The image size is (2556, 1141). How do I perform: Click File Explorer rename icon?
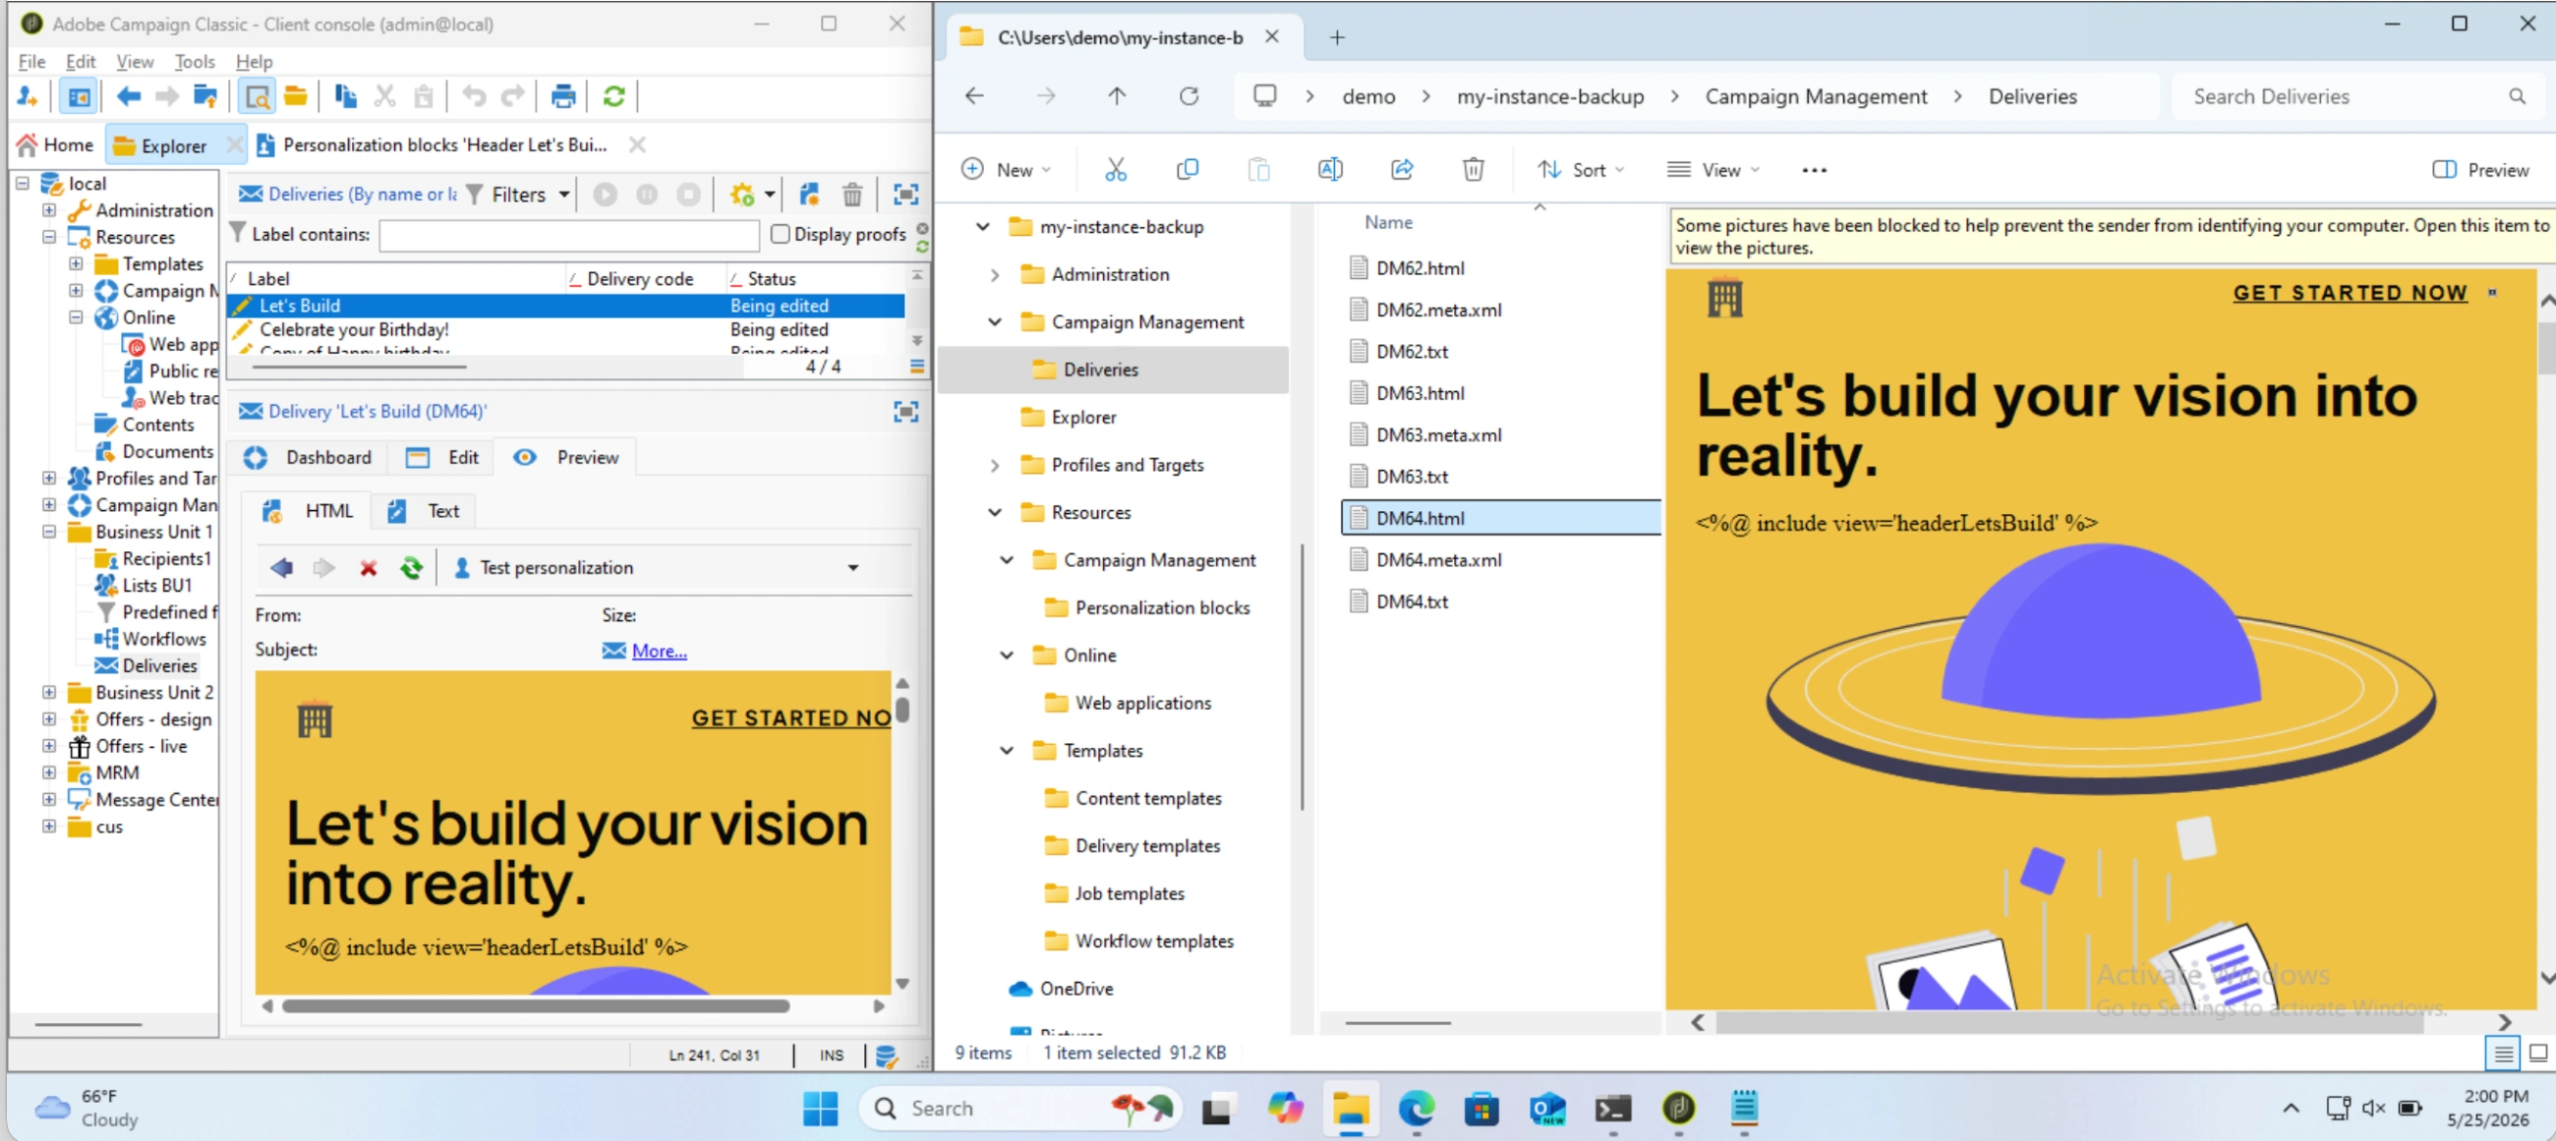pyautogui.click(x=1329, y=170)
